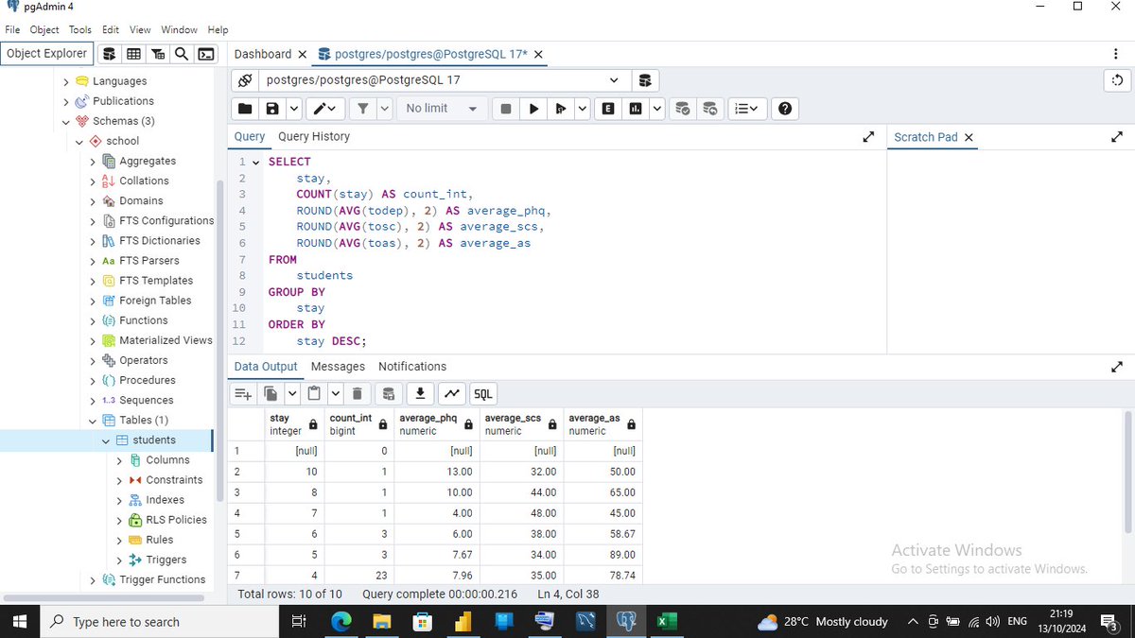This screenshot has width=1135, height=638.
Task: Download results with the download icon
Action: (x=420, y=394)
